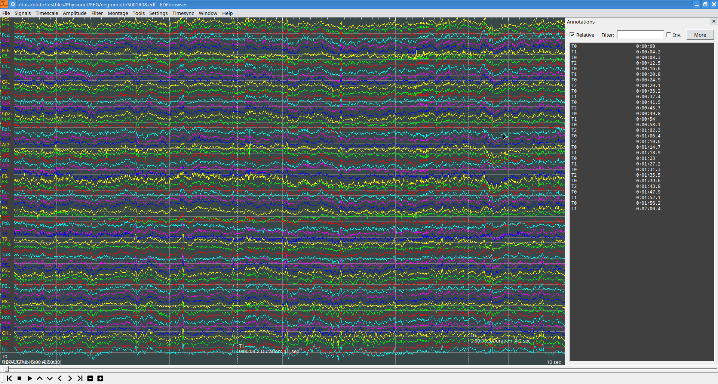The width and height of the screenshot is (718, 384).
Task: Open the Montage menu
Action: click(117, 13)
